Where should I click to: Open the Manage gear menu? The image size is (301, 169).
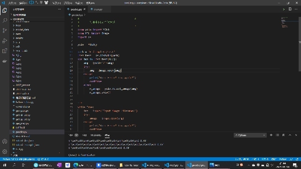tap(5, 152)
